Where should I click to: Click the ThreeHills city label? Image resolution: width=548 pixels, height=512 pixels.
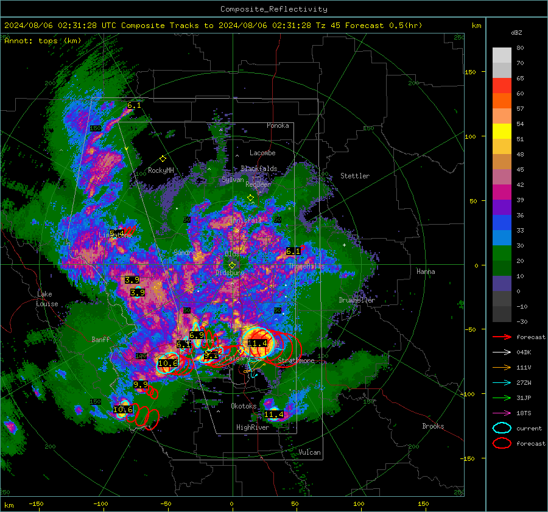pyautogui.click(x=306, y=266)
